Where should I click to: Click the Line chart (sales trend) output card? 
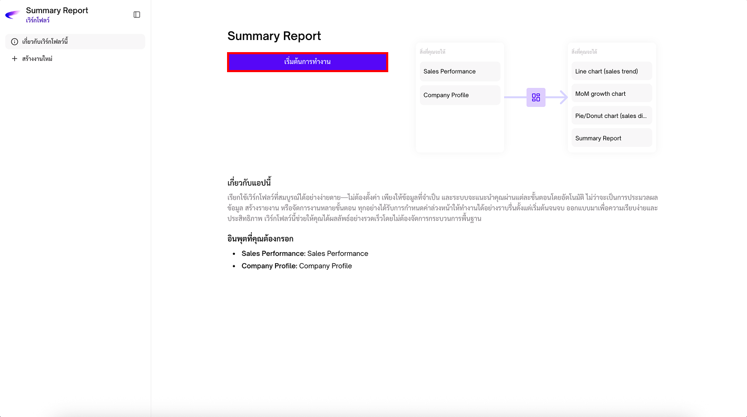pos(611,72)
